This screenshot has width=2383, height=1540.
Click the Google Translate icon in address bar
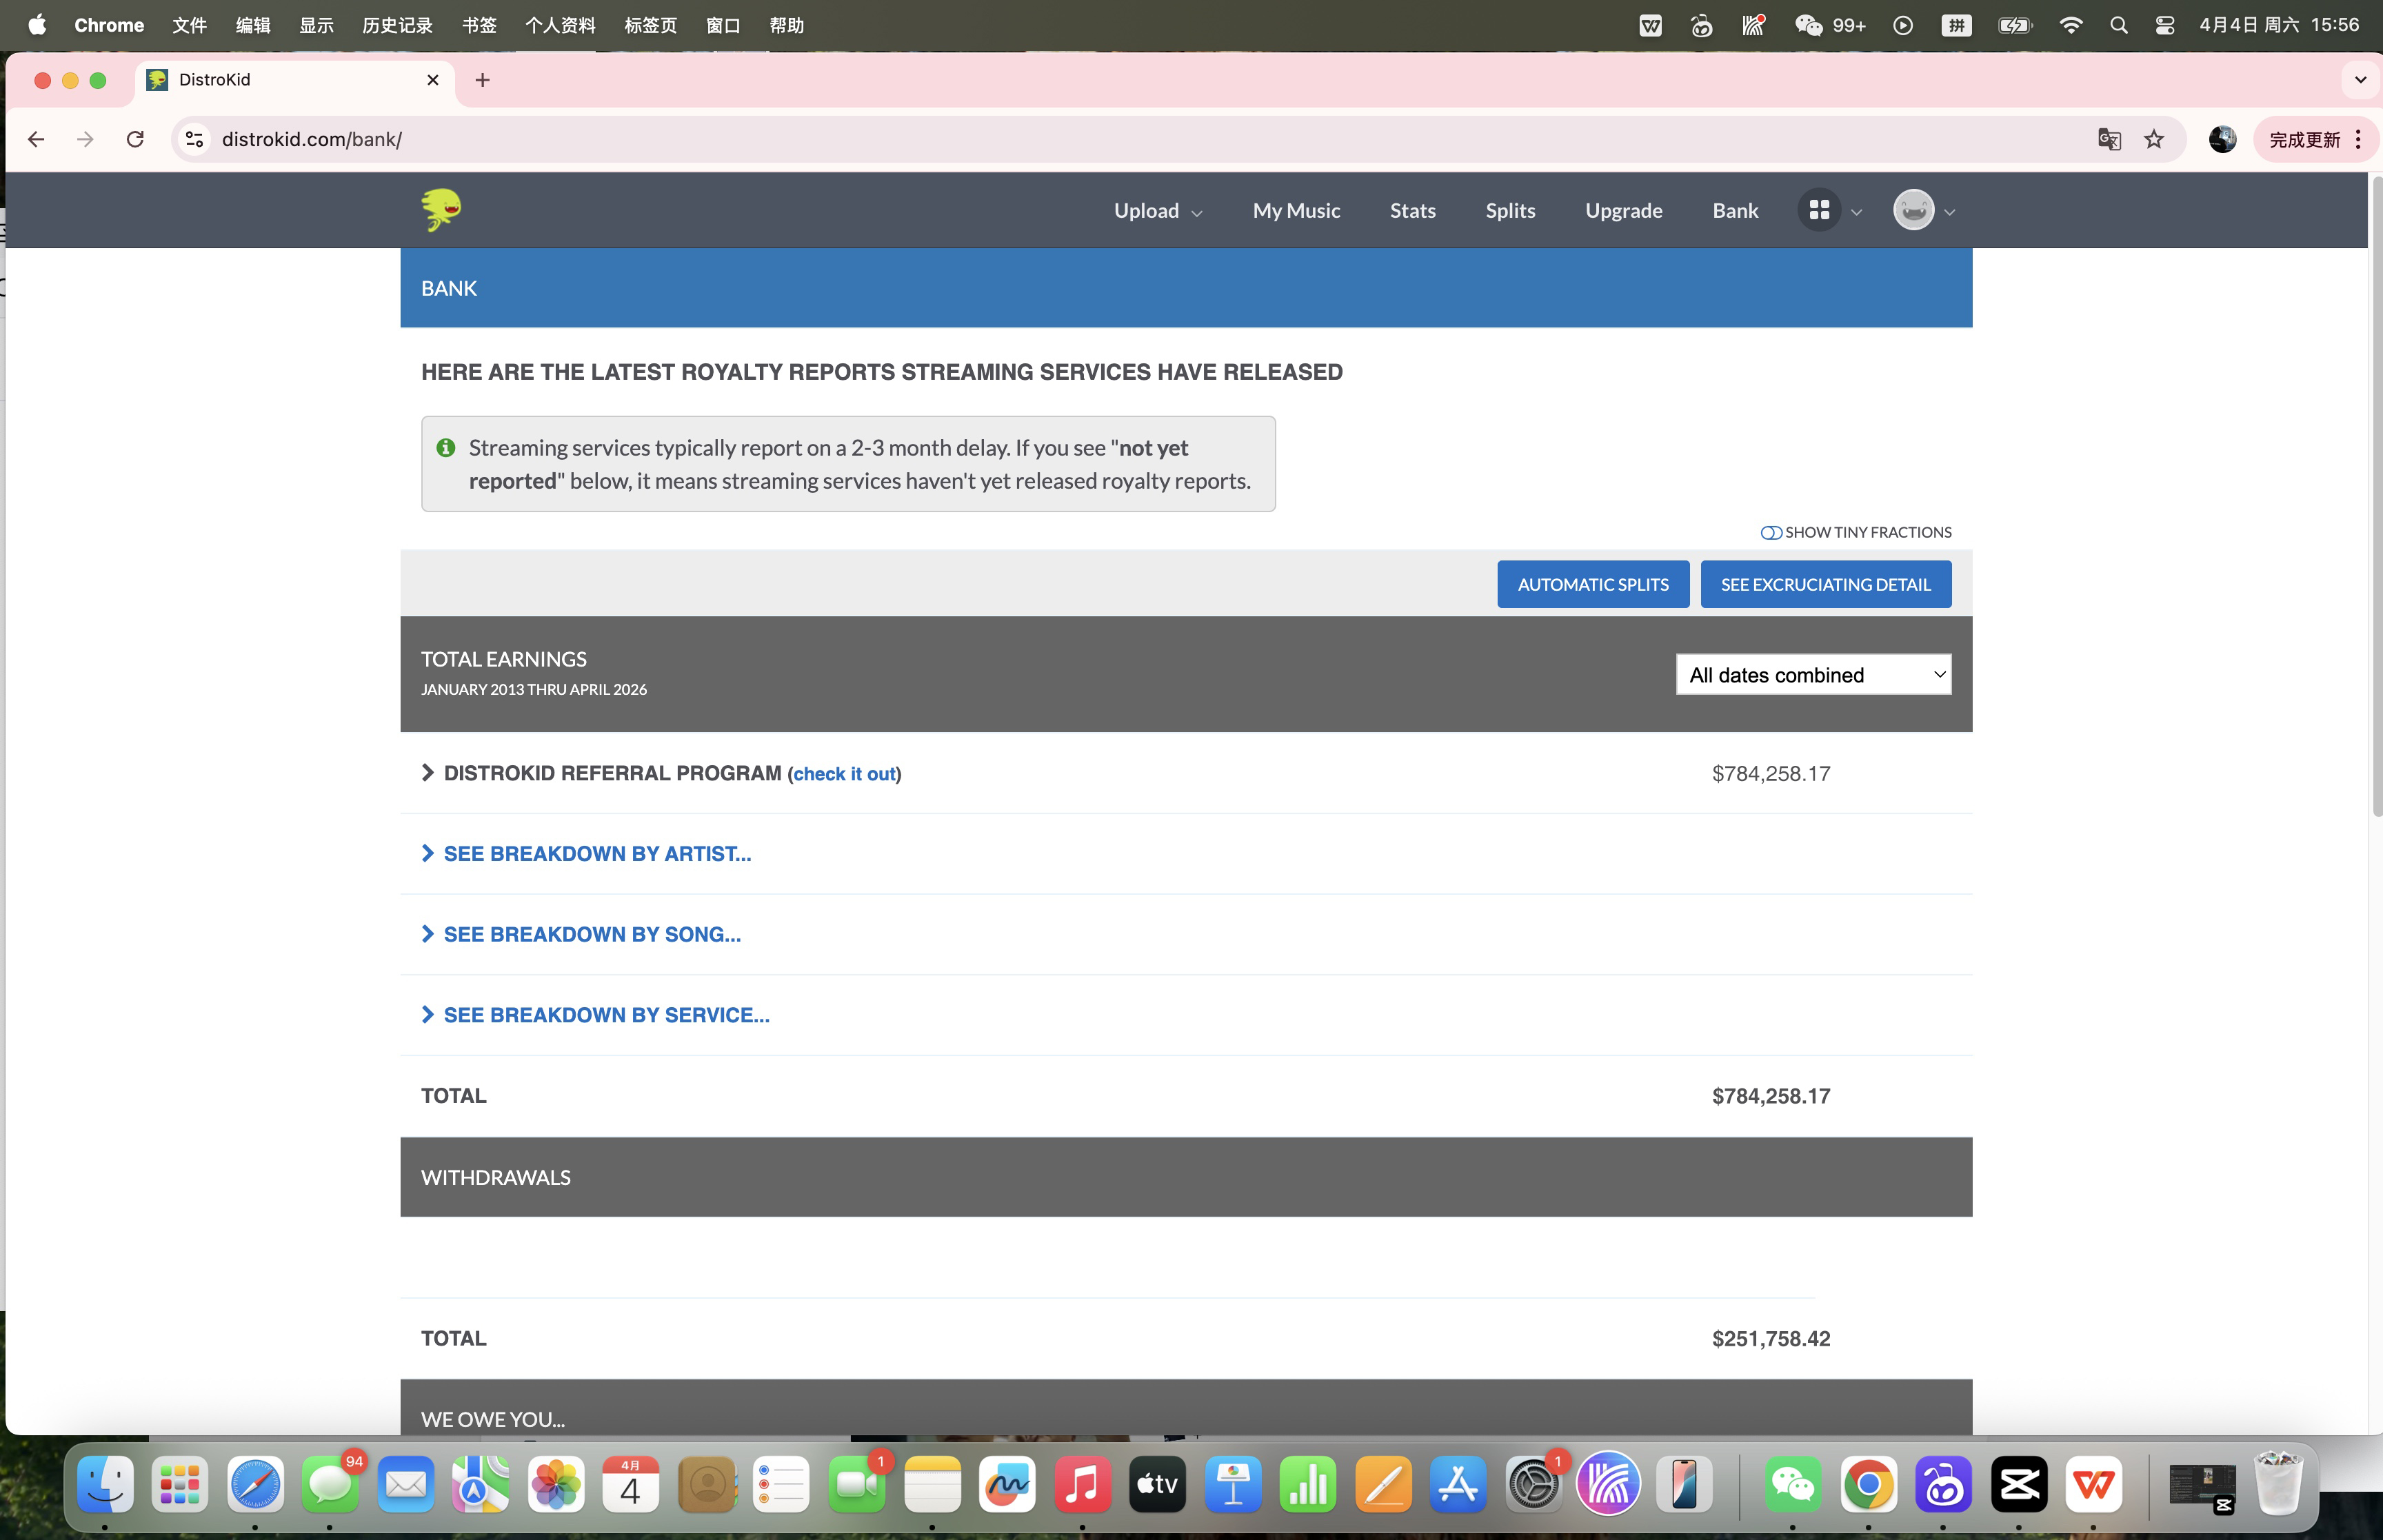[2109, 139]
